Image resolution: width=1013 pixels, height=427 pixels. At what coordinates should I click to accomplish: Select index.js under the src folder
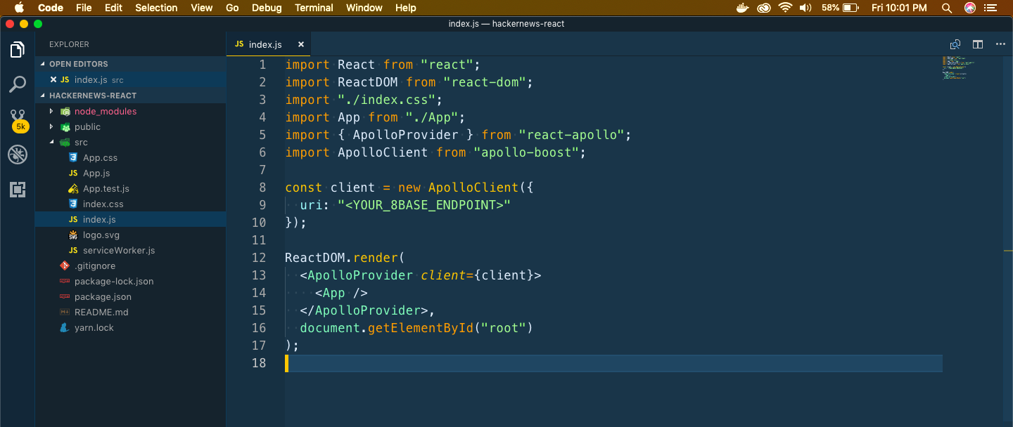(x=130, y=220)
